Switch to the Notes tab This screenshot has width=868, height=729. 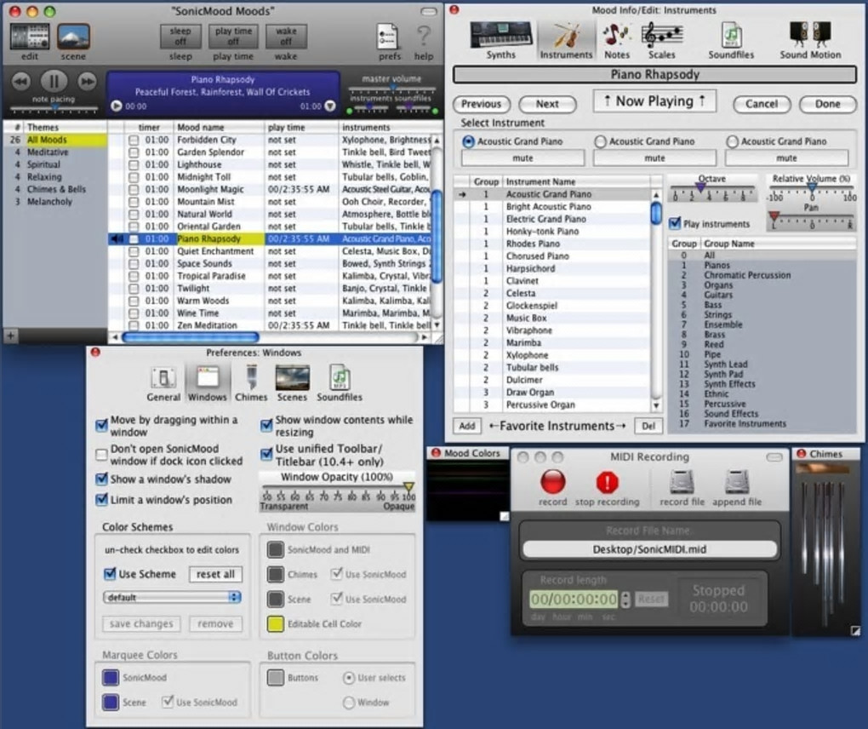click(616, 36)
